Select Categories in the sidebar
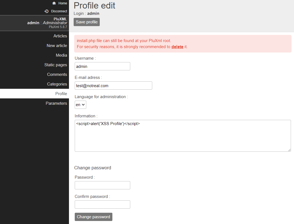Screen dimensions: 294x224 click(57, 84)
